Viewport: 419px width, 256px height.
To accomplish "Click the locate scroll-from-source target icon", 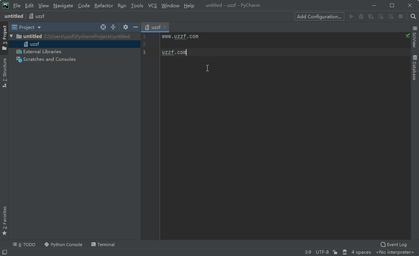I will pyautogui.click(x=103, y=27).
